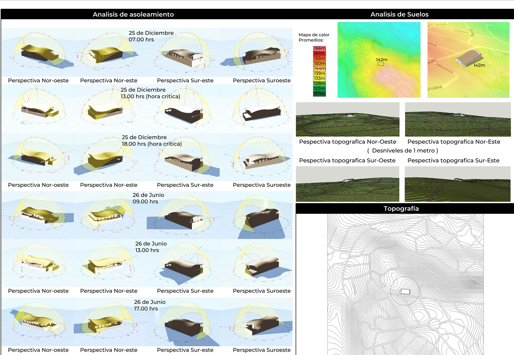Viewport: 514px width, 355px height.
Task: Click the topographic Nor-Este perspective image
Action: click(458, 119)
